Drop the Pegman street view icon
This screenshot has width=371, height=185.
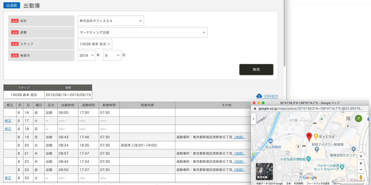(361, 178)
